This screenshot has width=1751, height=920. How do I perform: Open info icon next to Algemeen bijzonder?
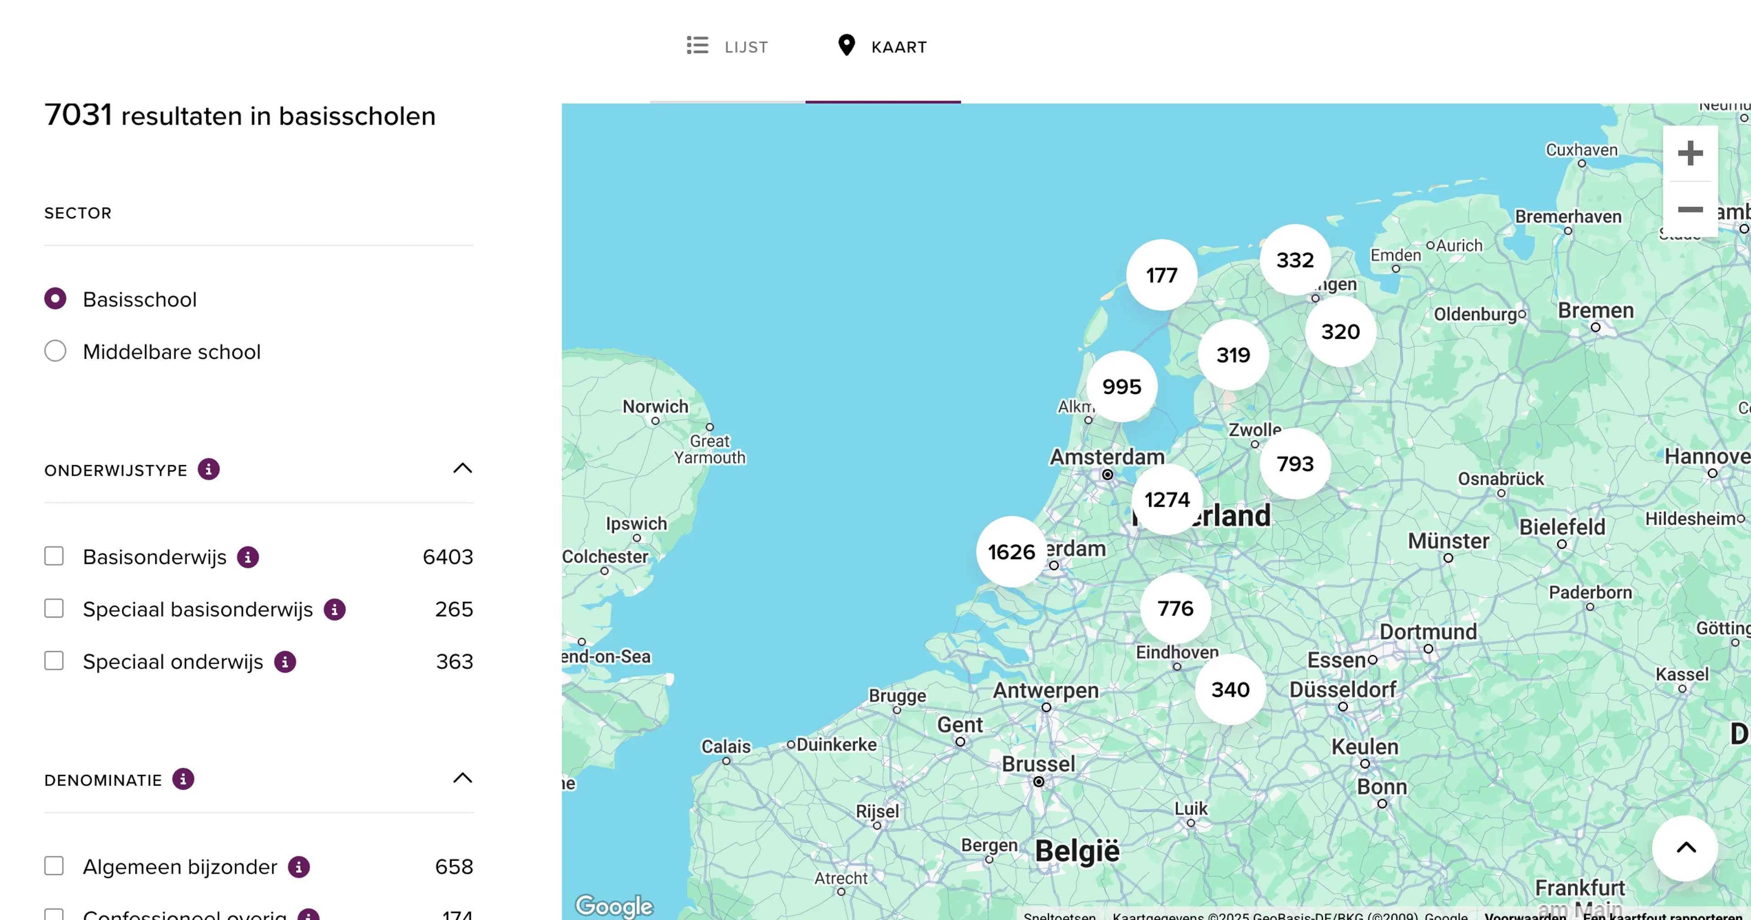298,867
